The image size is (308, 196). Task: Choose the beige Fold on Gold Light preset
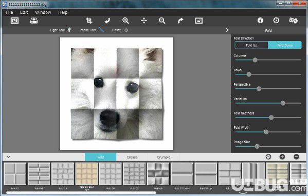pyautogui.click(x=86, y=173)
